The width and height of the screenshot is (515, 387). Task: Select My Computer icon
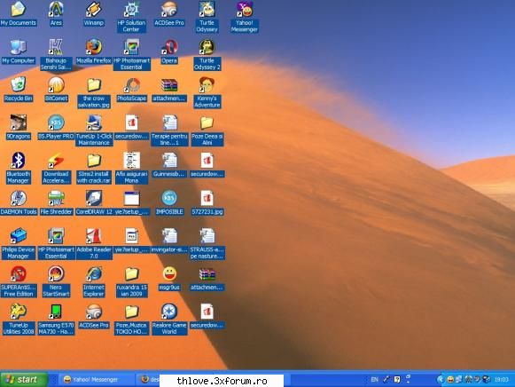click(x=18, y=51)
